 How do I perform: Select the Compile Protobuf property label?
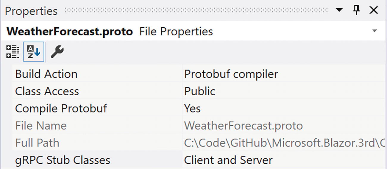[61, 108]
